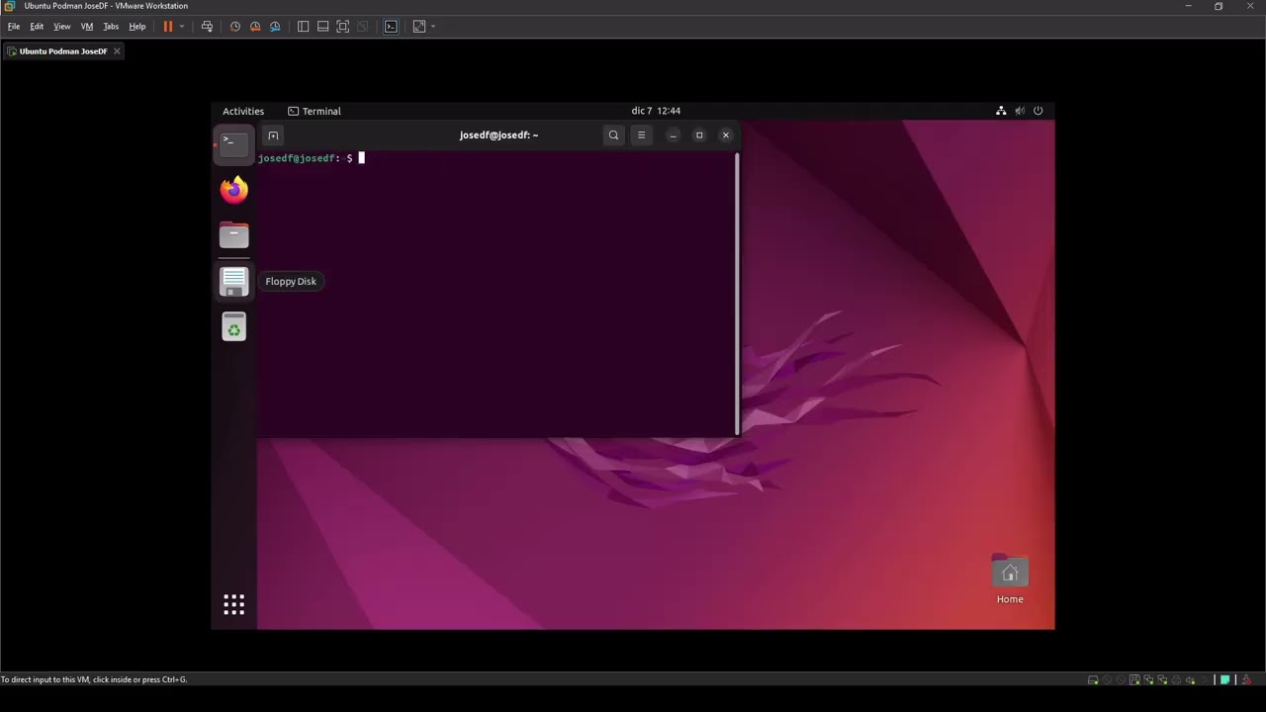The height and width of the screenshot is (712, 1266).
Task: Launch Firefox from the Ubuntu dock
Action: [234, 189]
